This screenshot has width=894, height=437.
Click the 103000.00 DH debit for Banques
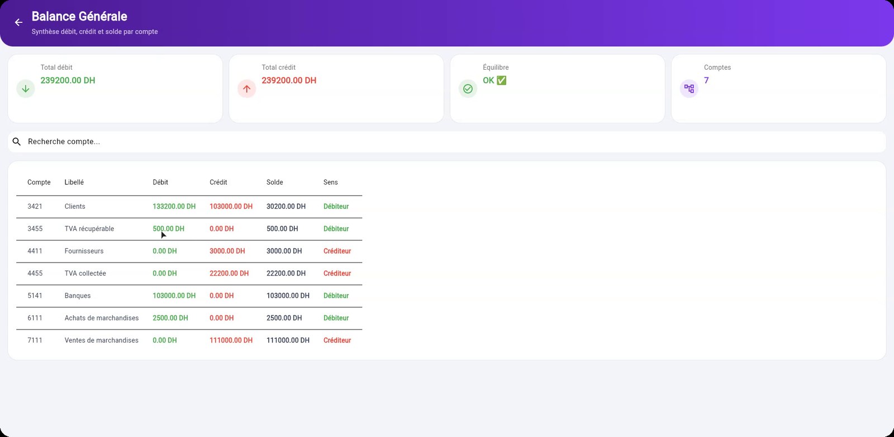[x=174, y=296]
